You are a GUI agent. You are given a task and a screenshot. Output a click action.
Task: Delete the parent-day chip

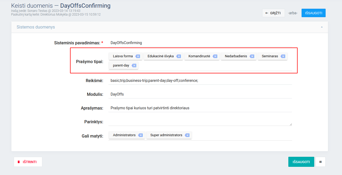point(134,65)
